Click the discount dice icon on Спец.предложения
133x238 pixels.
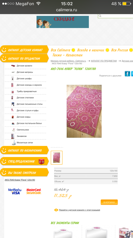pos(41,161)
